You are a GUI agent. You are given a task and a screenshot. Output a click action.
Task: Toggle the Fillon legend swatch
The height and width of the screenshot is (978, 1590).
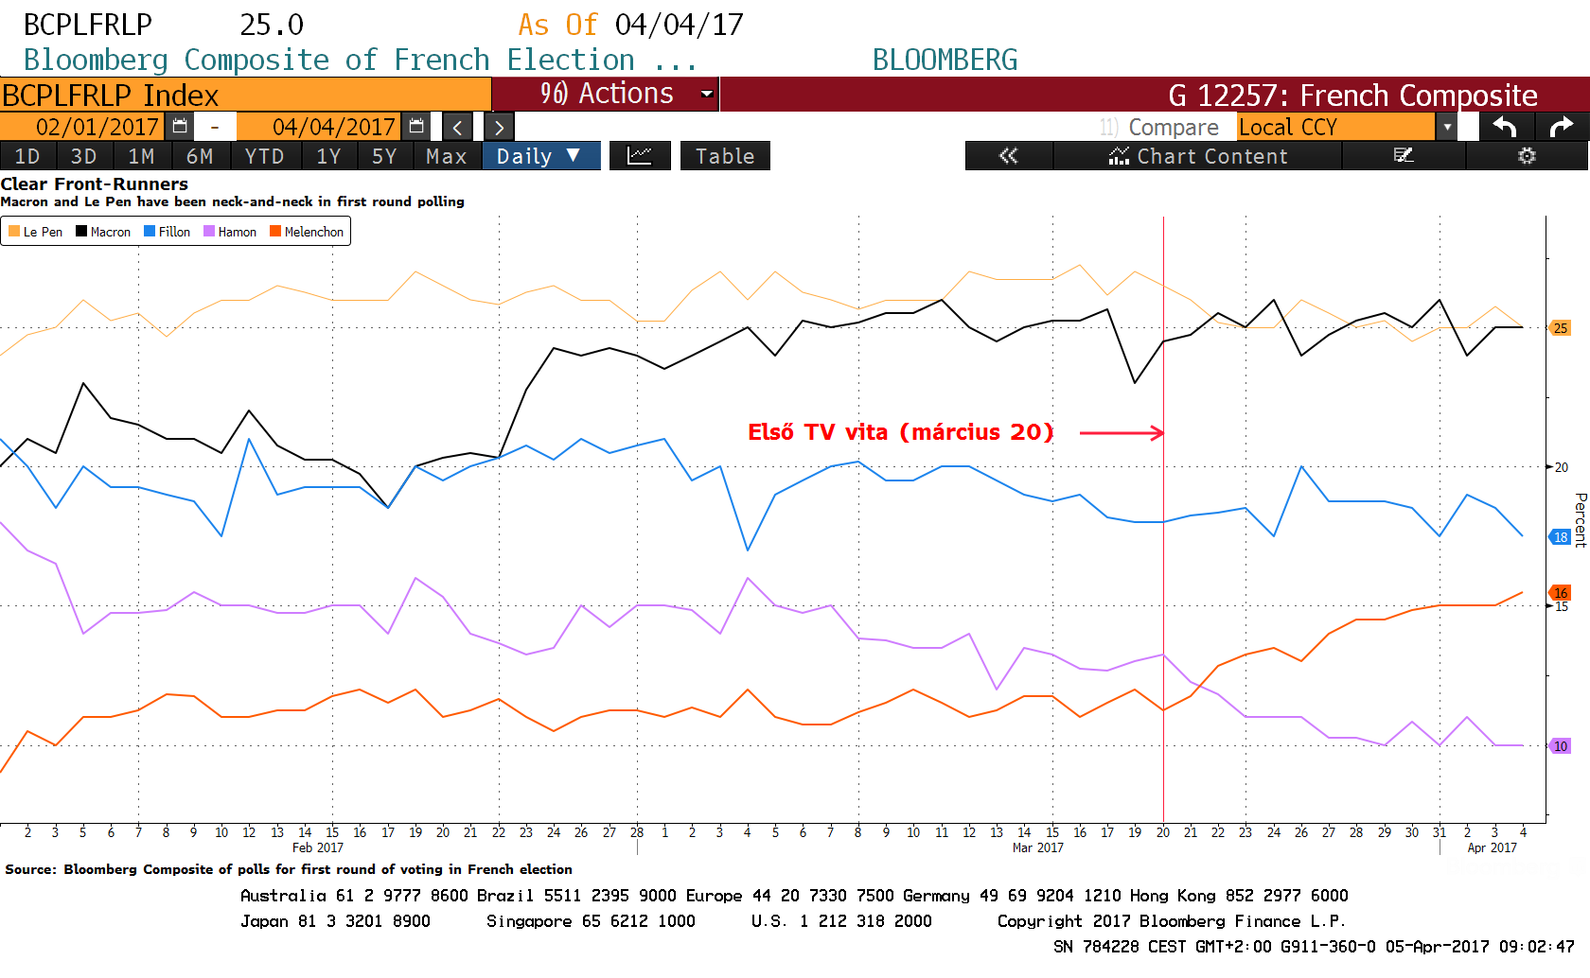coord(150,231)
